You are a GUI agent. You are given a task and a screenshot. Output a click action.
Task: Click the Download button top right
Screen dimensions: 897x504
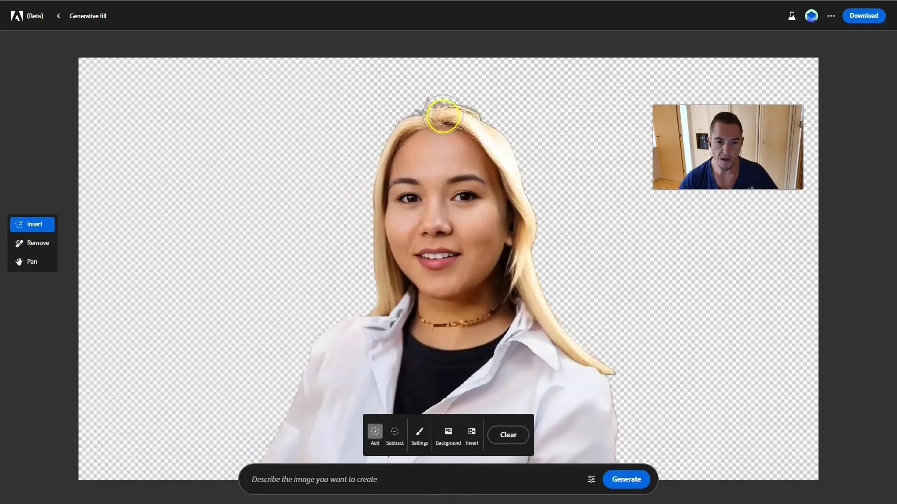coord(864,15)
